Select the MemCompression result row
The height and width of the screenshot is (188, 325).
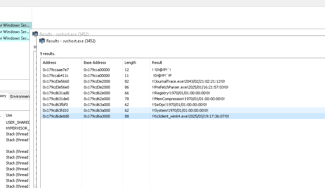tap(183, 99)
